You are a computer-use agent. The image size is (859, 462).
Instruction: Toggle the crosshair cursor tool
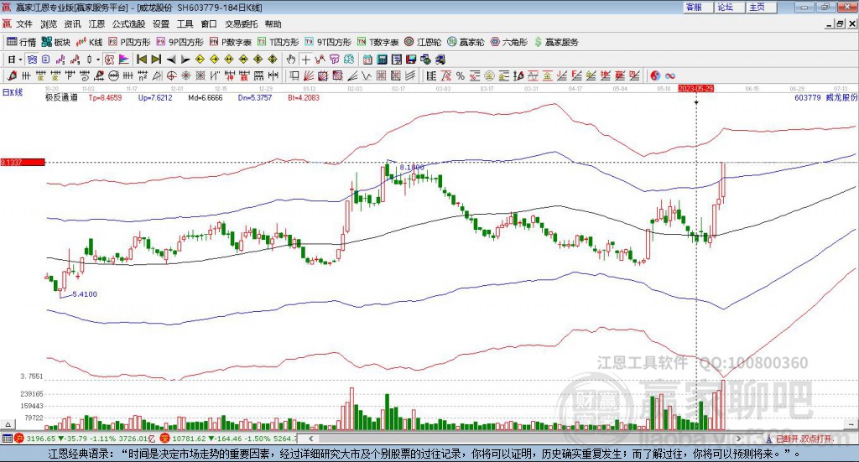[305, 60]
